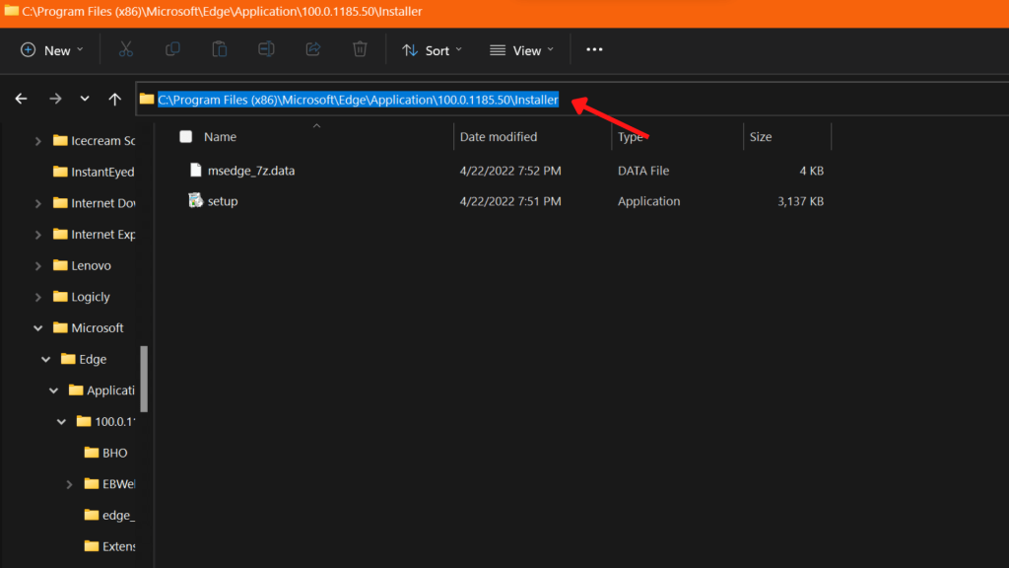Click the address bar path field
The height and width of the screenshot is (568, 1009).
click(572, 100)
